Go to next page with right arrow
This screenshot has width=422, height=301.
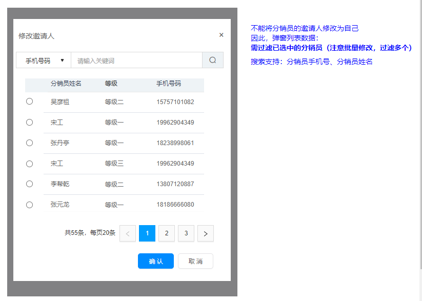206,233
